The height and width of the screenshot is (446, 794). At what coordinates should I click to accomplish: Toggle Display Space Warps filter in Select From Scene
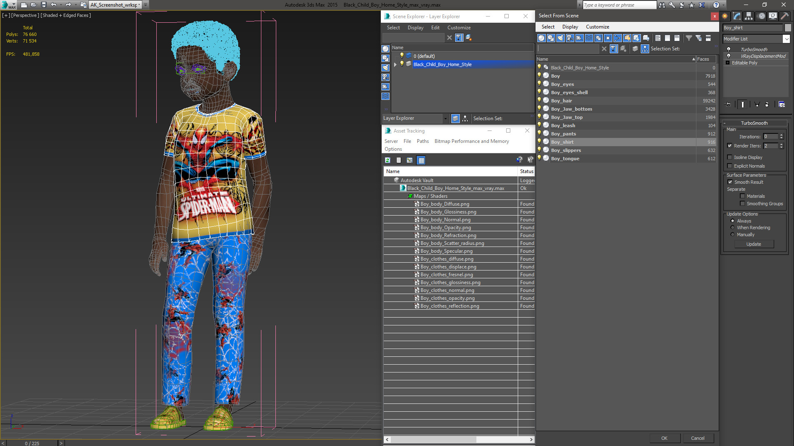coord(589,38)
